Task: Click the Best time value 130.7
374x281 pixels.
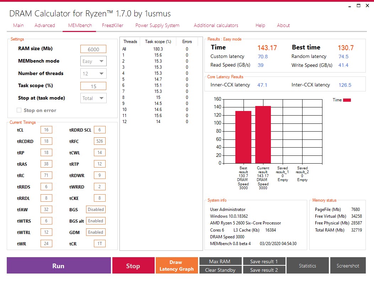Action: coord(346,48)
